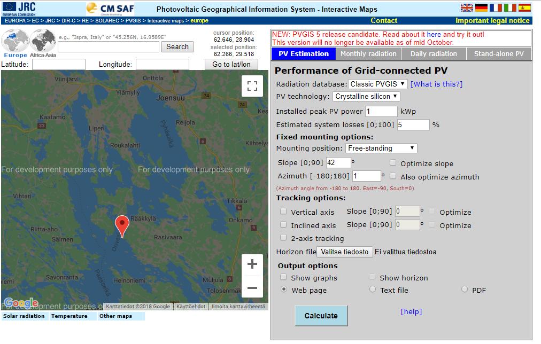541x344 pixels.
Task: Switch language to English via UK flag
Action: (x=467, y=7)
